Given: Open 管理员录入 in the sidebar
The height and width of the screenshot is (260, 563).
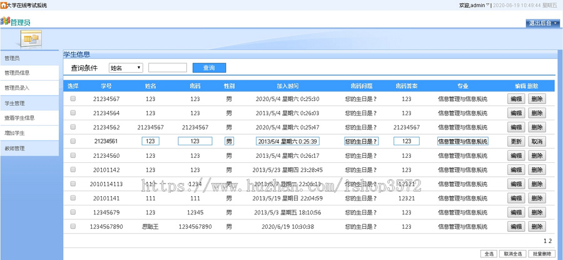Looking at the screenshot, I should pyautogui.click(x=29, y=88).
